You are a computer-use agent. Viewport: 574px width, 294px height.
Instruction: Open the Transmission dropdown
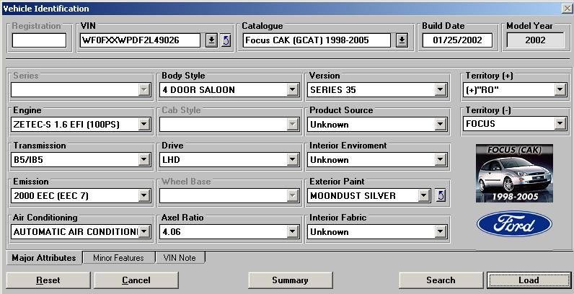click(144, 160)
